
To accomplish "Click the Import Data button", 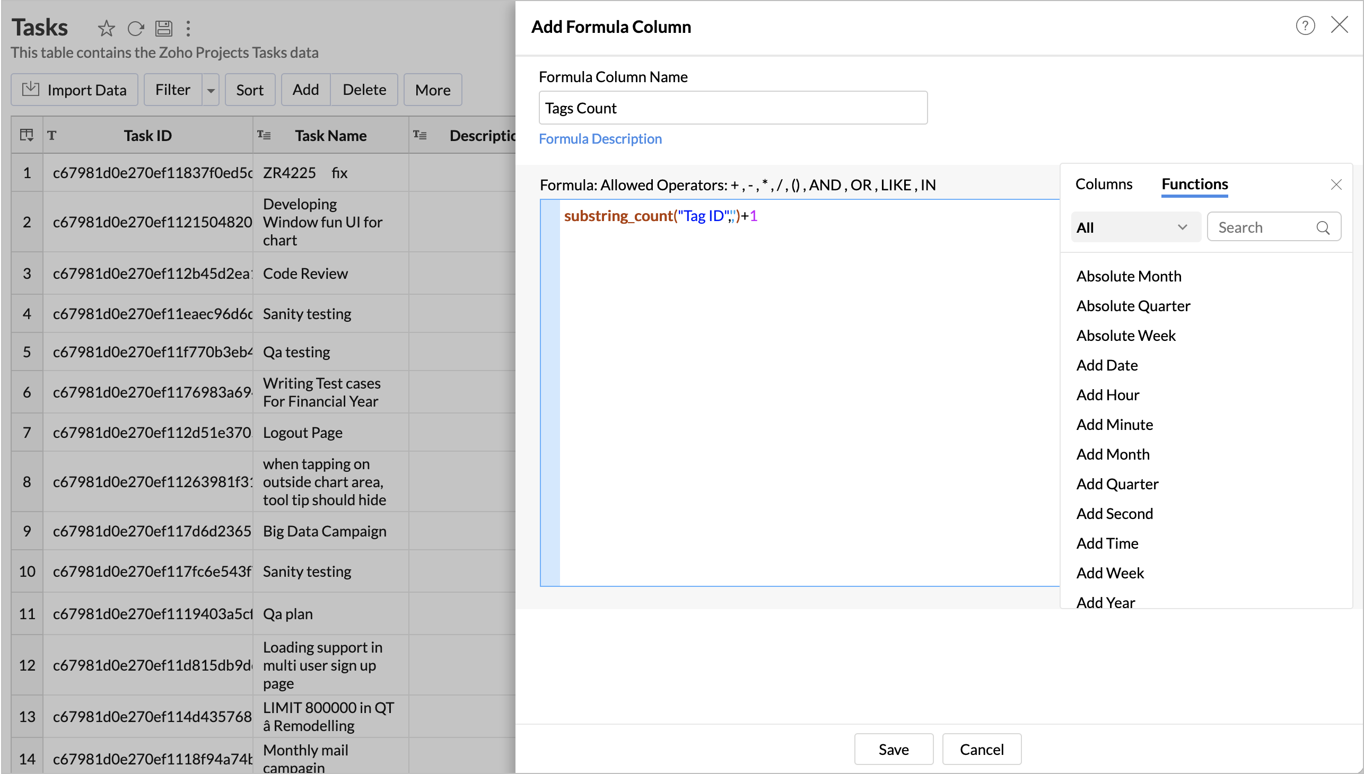I will point(74,90).
